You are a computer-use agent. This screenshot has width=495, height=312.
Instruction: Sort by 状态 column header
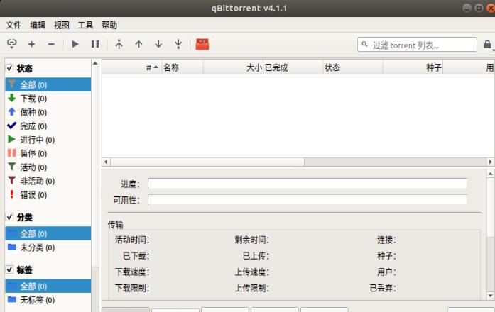[353, 67]
